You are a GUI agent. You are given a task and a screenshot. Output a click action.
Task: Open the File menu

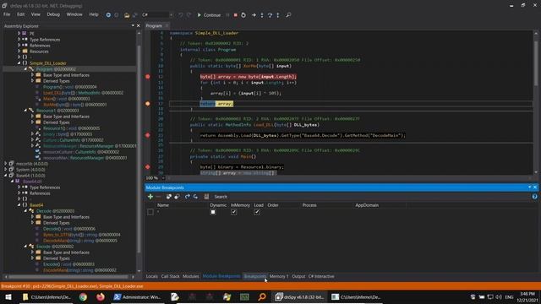(x=7, y=14)
